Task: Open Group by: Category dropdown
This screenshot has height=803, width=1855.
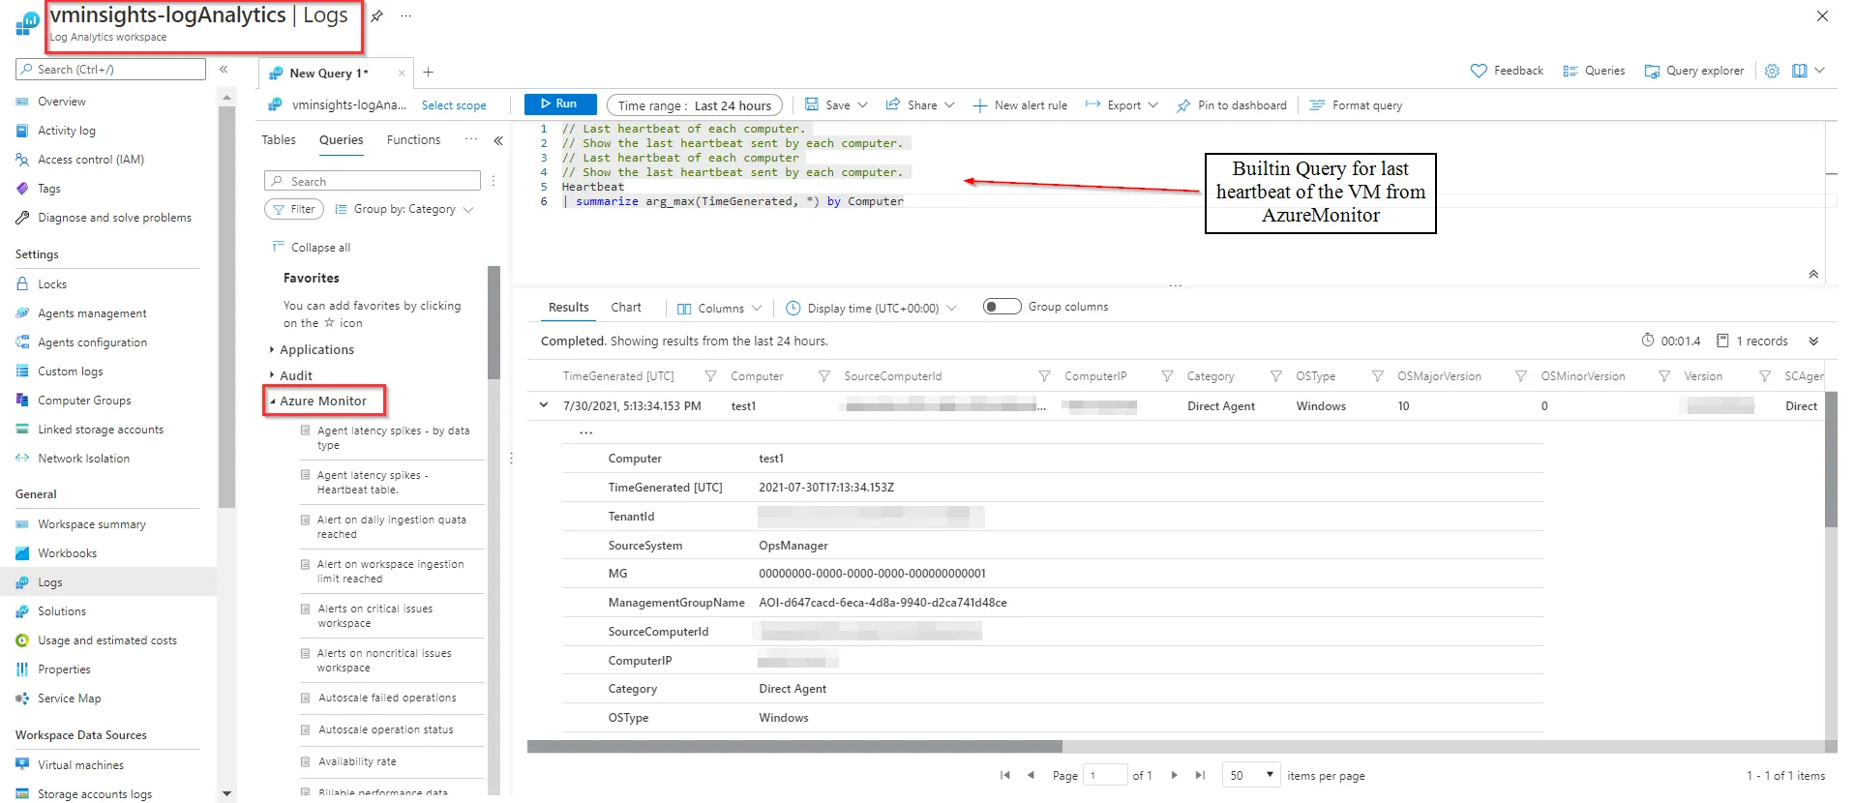Action: point(404,209)
